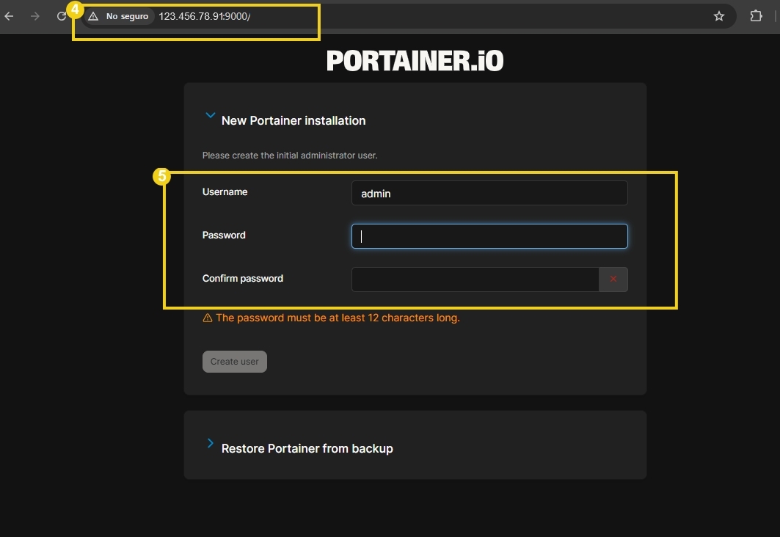
Task: Click the Confirm password field
Action: (477, 279)
